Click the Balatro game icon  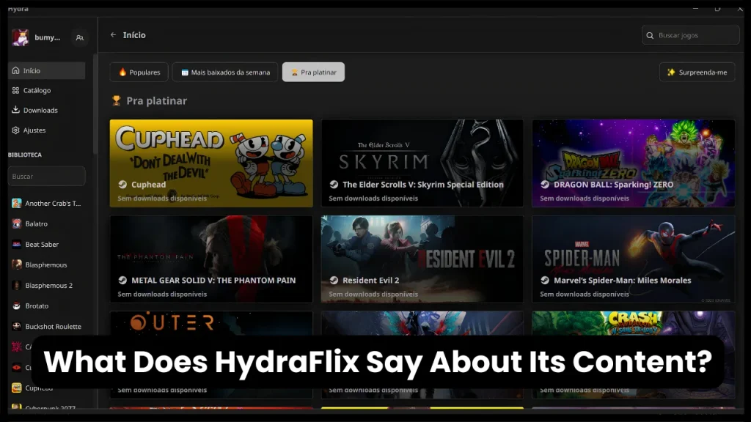coord(17,223)
